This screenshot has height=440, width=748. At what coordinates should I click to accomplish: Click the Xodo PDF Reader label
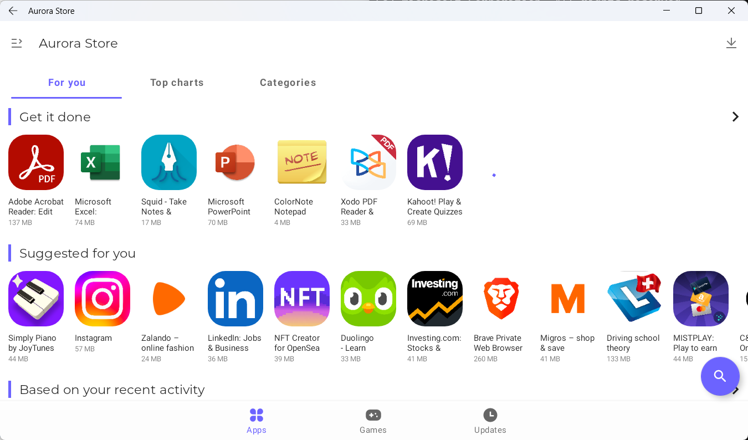(359, 207)
